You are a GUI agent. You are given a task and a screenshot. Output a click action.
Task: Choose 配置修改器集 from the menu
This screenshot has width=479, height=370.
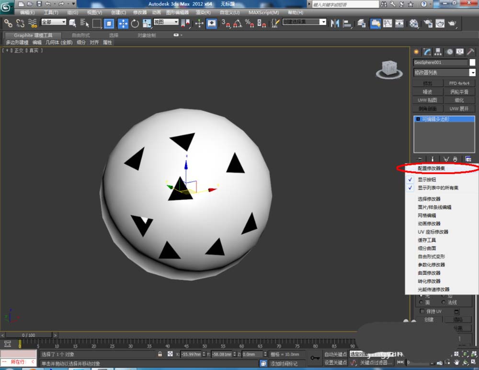(431, 168)
